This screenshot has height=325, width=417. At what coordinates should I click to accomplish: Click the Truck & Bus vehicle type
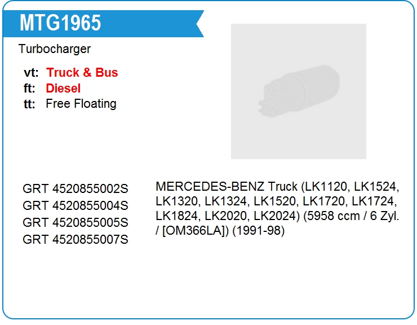pos(82,72)
